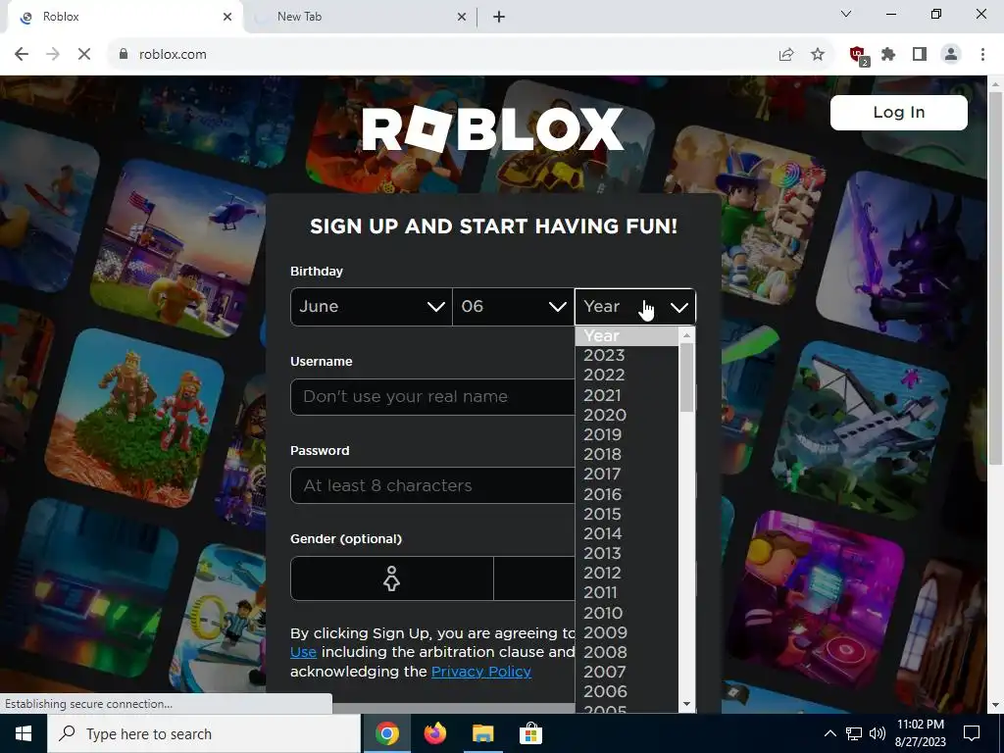Open the Windows Start menu
The image size is (1004, 753).
(x=24, y=733)
